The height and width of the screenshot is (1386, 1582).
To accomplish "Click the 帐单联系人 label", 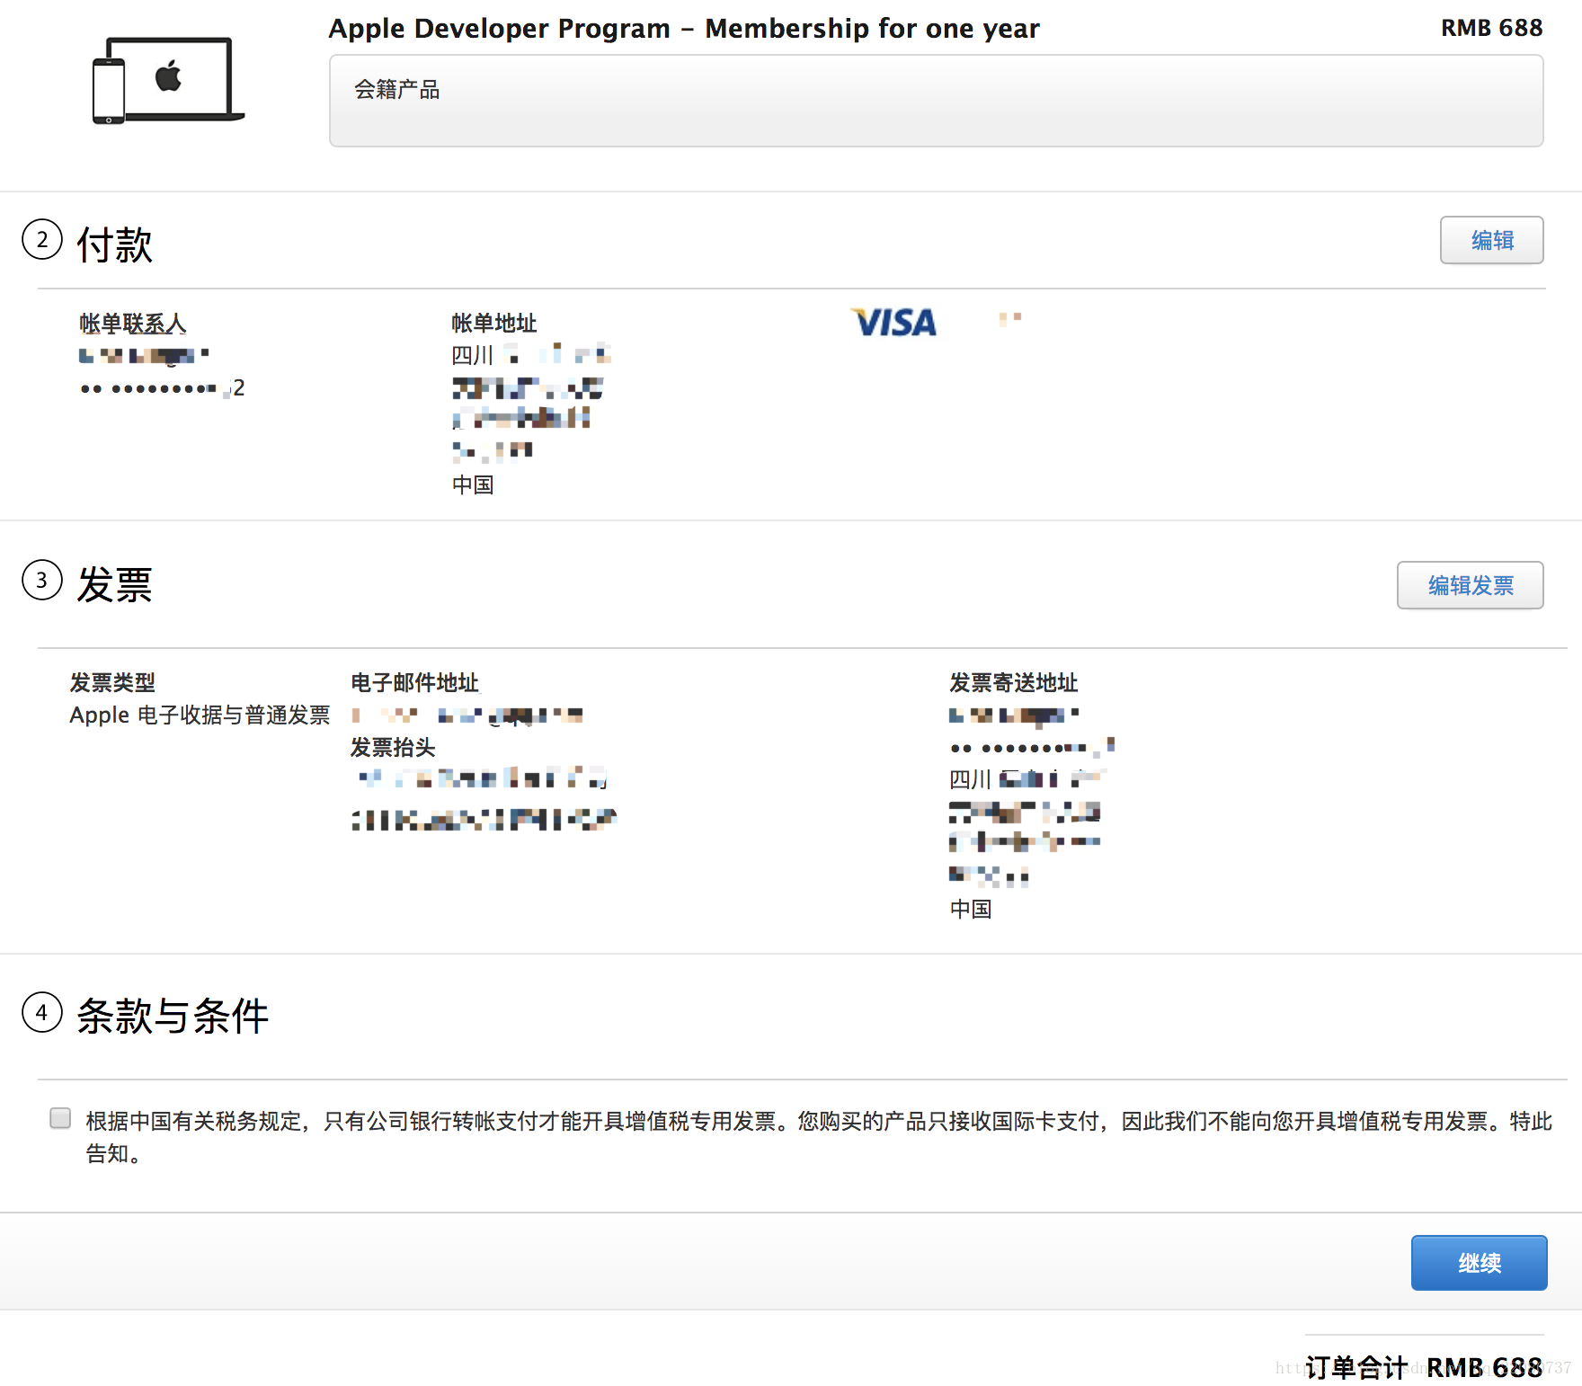I will [132, 323].
